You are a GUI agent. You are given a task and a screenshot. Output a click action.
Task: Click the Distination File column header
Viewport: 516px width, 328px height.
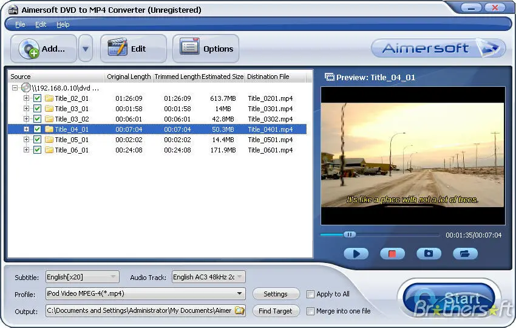pyautogui.click(x=276, y=77)
